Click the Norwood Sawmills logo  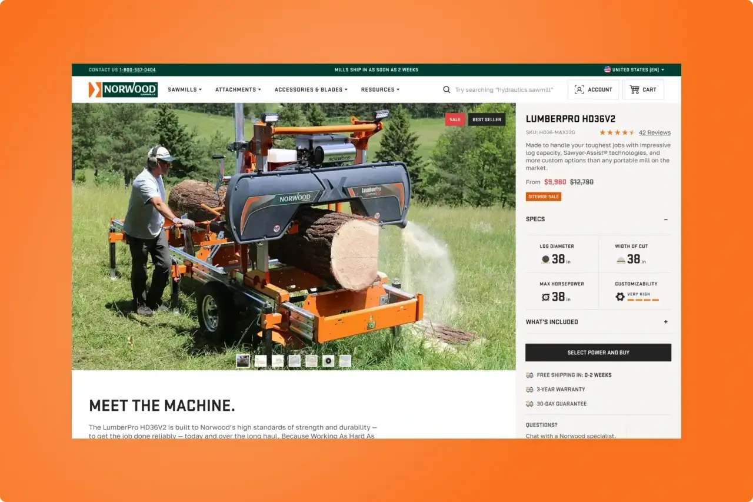123,89
